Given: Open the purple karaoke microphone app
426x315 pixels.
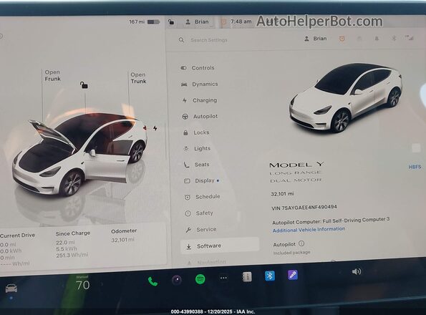Looking at the screenshot, I should pyautogui.click(x=293, y=275).
